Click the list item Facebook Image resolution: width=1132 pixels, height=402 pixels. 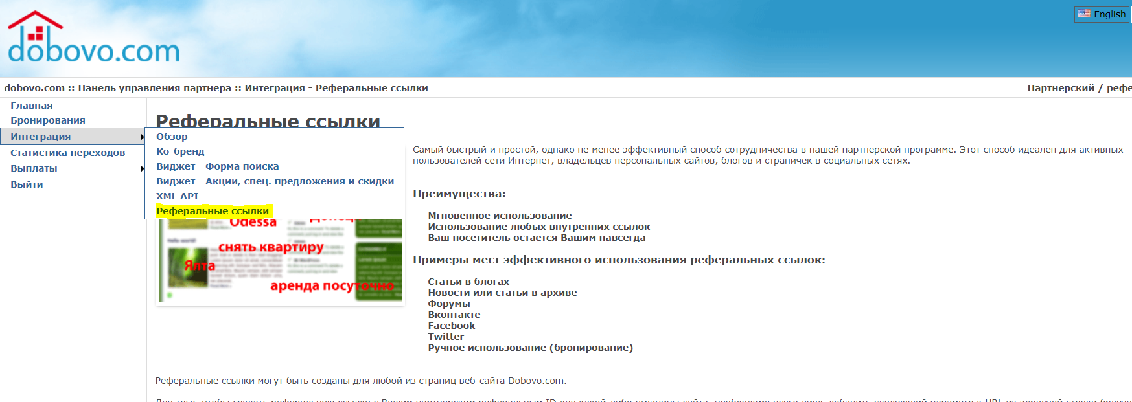click(452, 326)
